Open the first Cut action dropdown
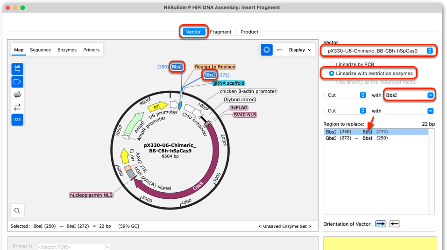 click(346, 95)
